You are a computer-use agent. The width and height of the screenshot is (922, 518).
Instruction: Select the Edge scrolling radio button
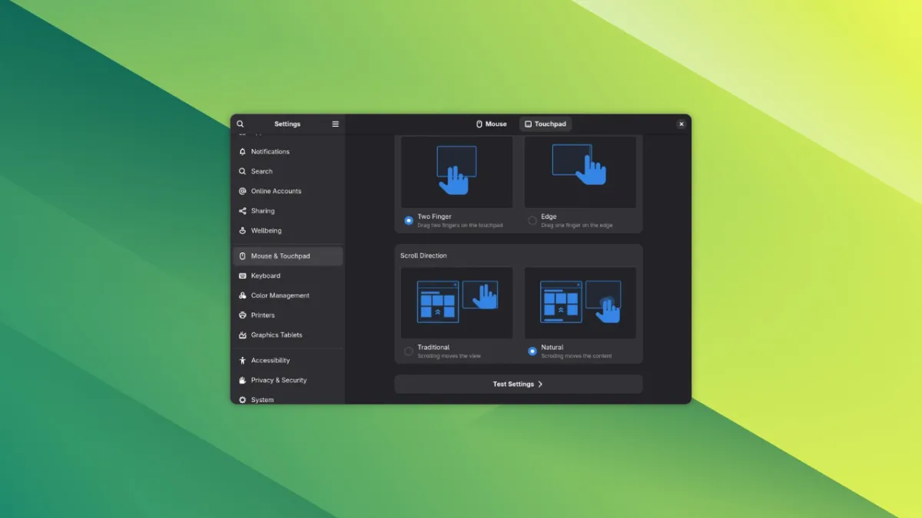[532, 220]
